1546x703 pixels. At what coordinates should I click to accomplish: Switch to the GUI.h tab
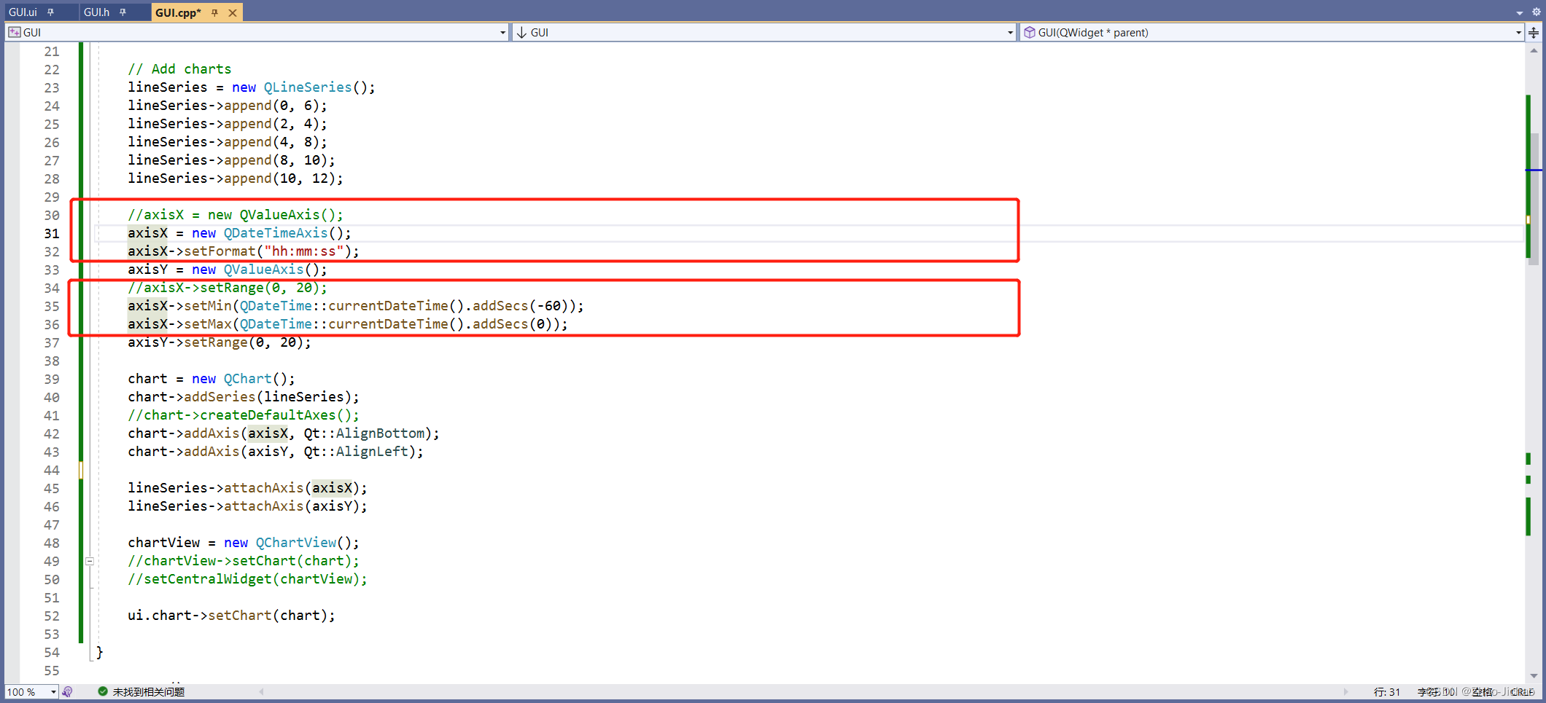pyautogui.click(x=96, y=12)
